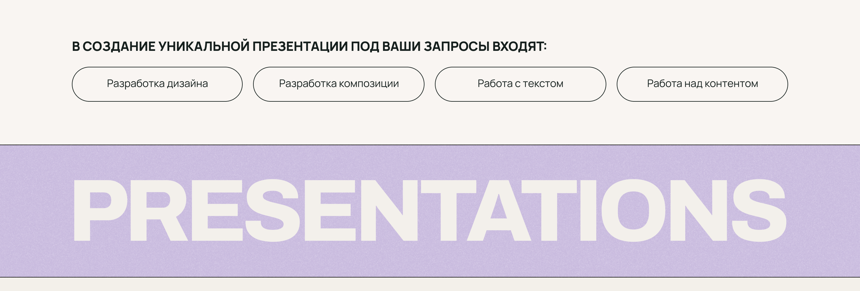Click the beige strip below the purple banner
The width and height of the screenshot is (860, 291).
click(x=430, y=284)
